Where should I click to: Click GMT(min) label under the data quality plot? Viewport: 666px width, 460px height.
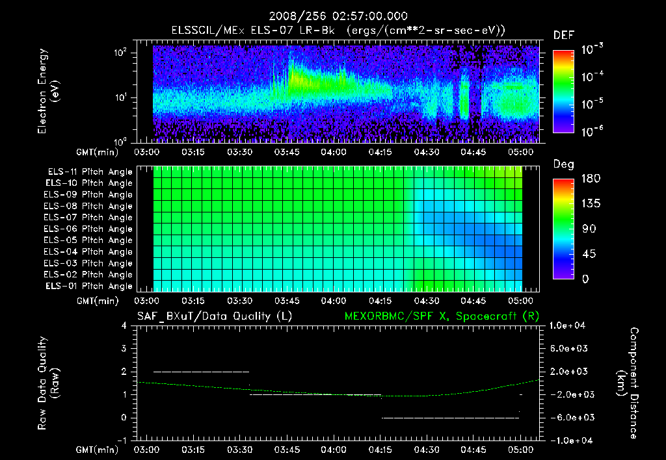pos(98,450)
